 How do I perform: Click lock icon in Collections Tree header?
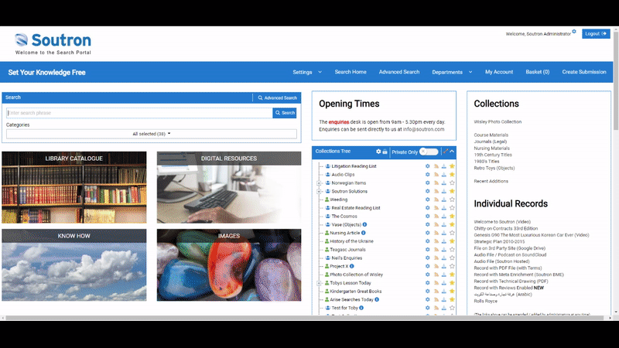(x=385, y=152)
